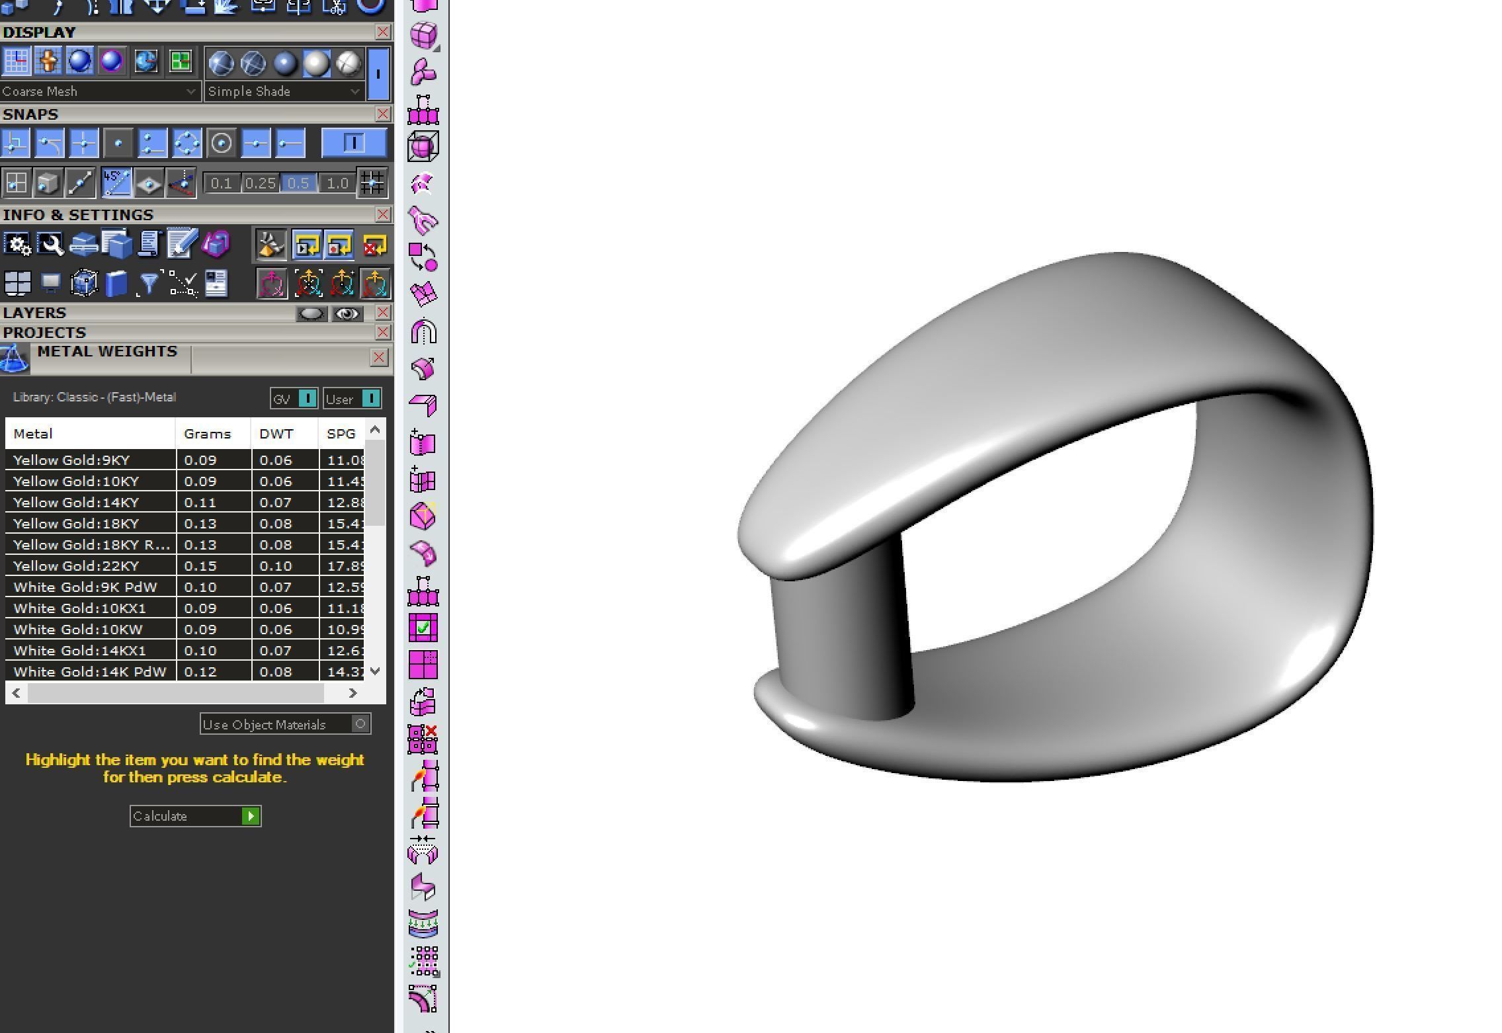This screenshot has height=1033, width=1502.
Task: Click the Metal column header
Action: point(91,434)
